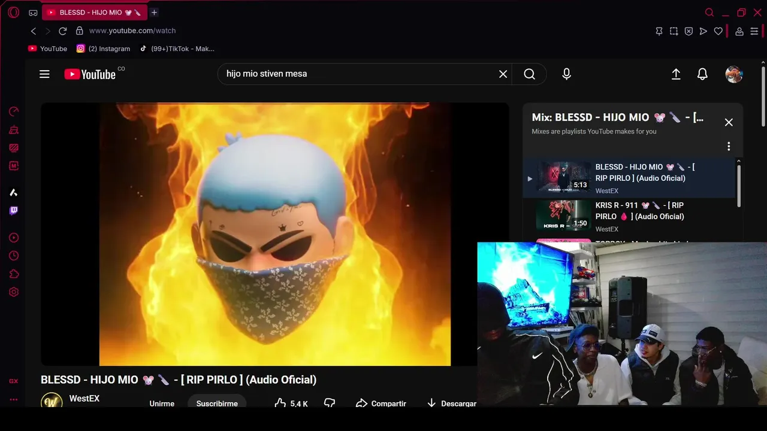This screenshot has height=431, width=767.
Task: Open the Aria AI sidebar icon
Action: 14,192
